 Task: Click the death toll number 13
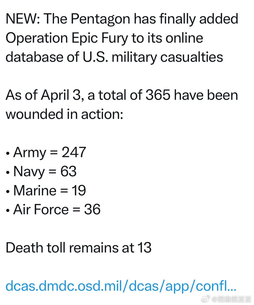pos(144,247)
